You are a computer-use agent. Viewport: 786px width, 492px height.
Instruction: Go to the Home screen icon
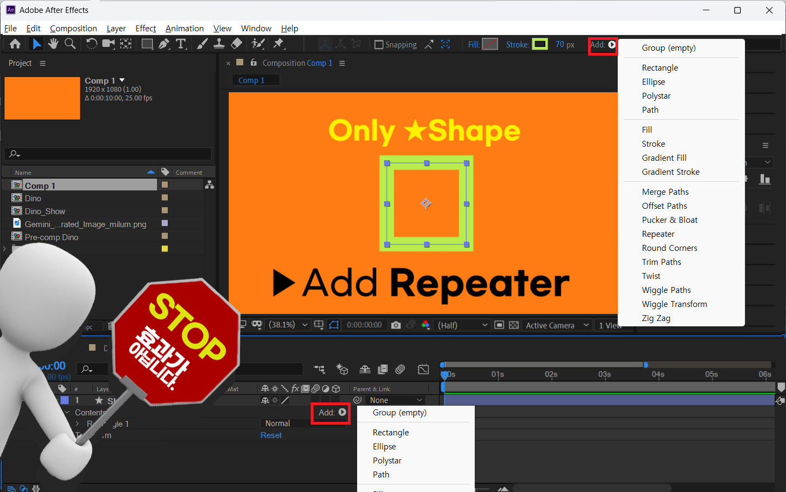(15, 44)
